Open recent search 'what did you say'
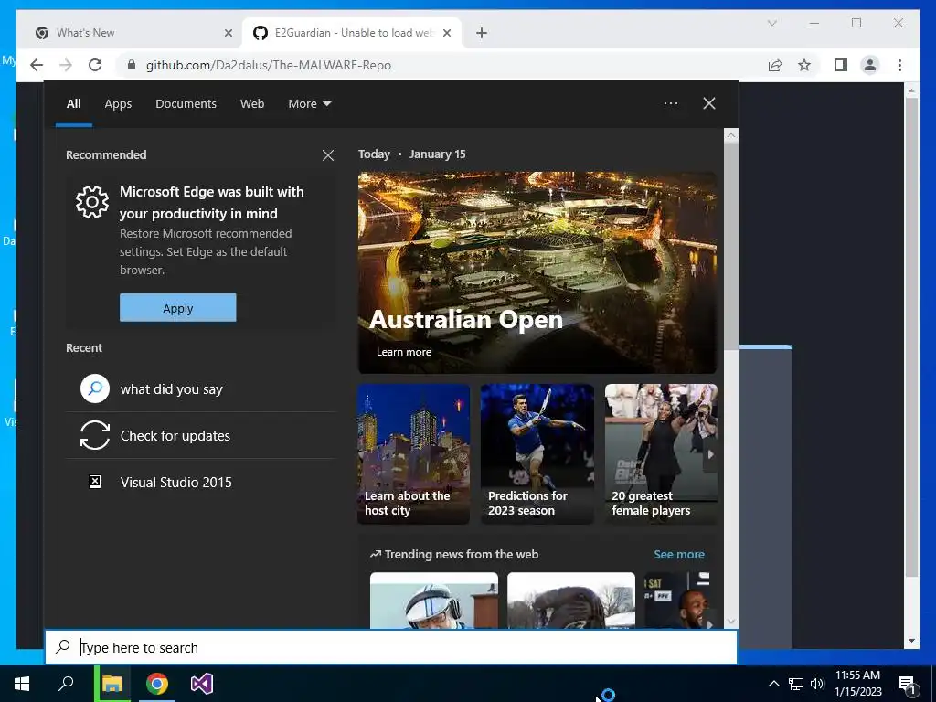936x702 pixels. (200, 389)
